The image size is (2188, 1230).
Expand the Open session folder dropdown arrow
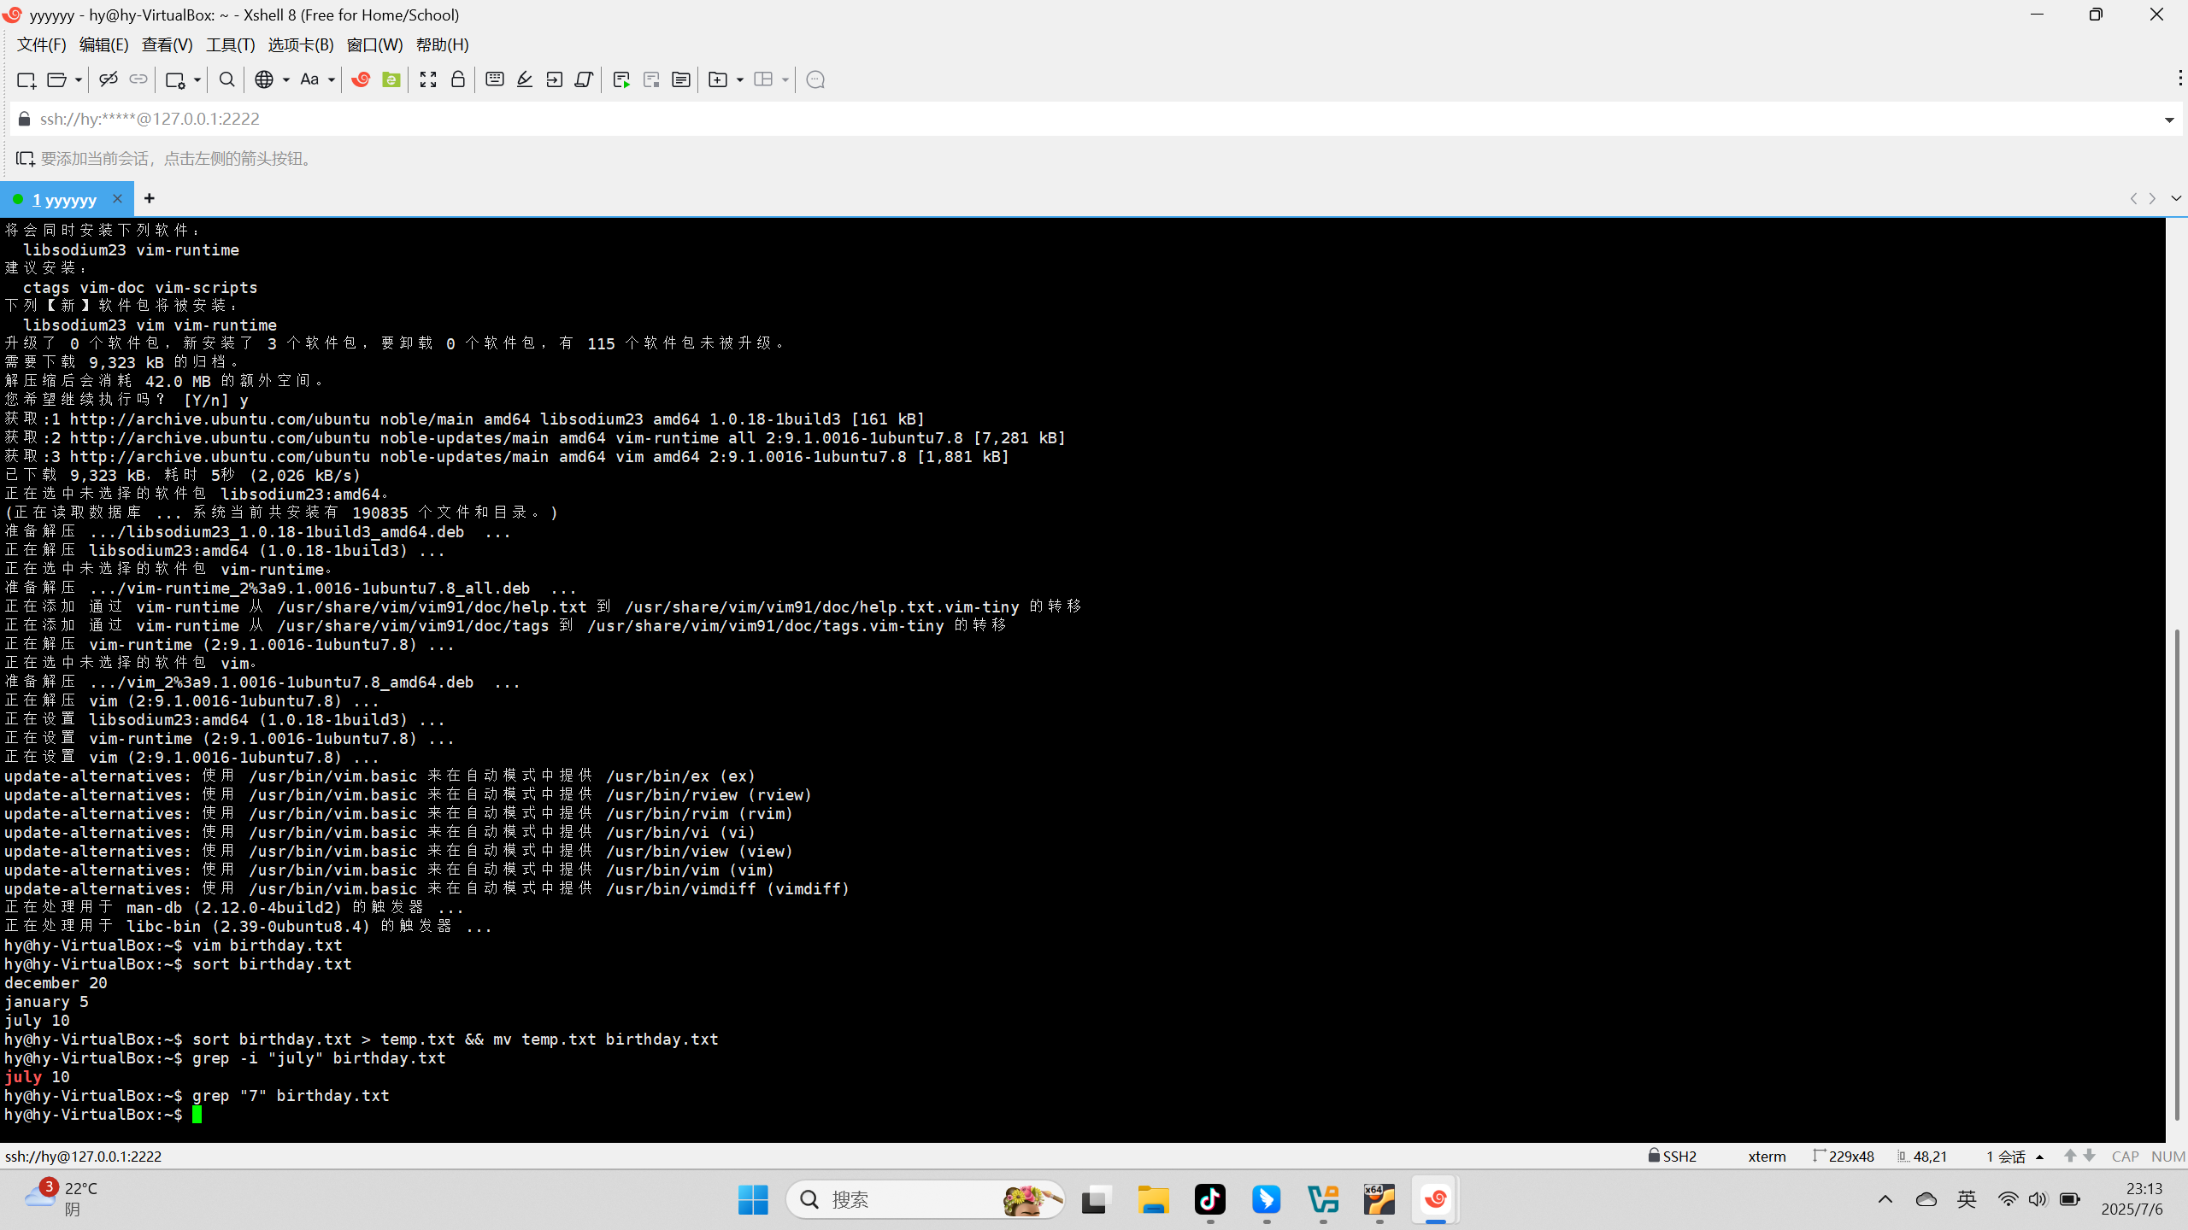point(78,79)
